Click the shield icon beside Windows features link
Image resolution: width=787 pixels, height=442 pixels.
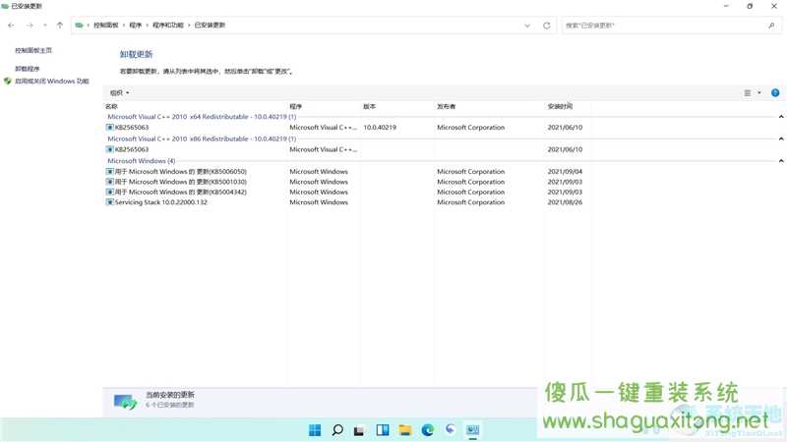tap(8, 82)
